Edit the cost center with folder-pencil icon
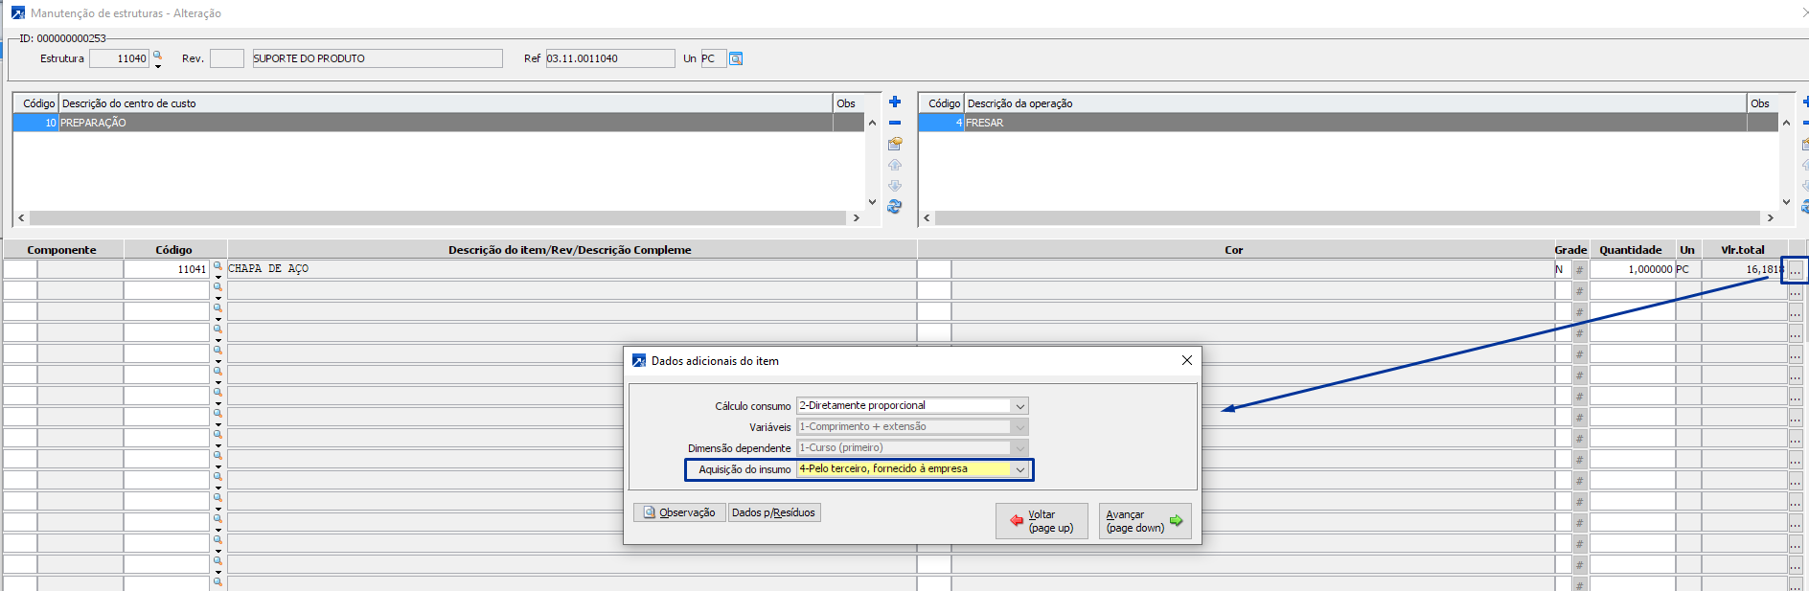 tap(895, 144)
